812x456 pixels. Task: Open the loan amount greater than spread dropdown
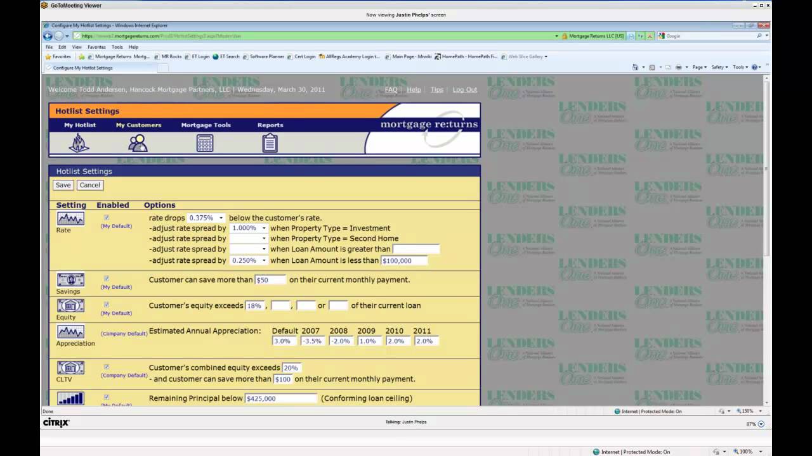(x=248, y=250)
